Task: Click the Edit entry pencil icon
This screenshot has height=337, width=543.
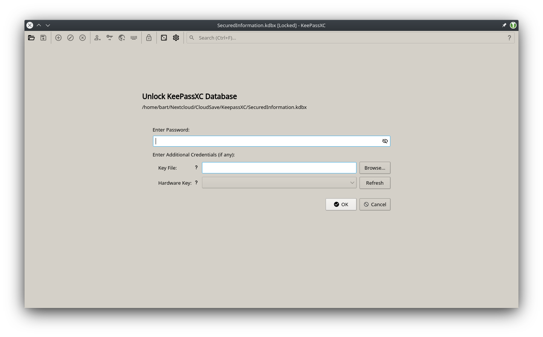Action: tap(70, 38)
